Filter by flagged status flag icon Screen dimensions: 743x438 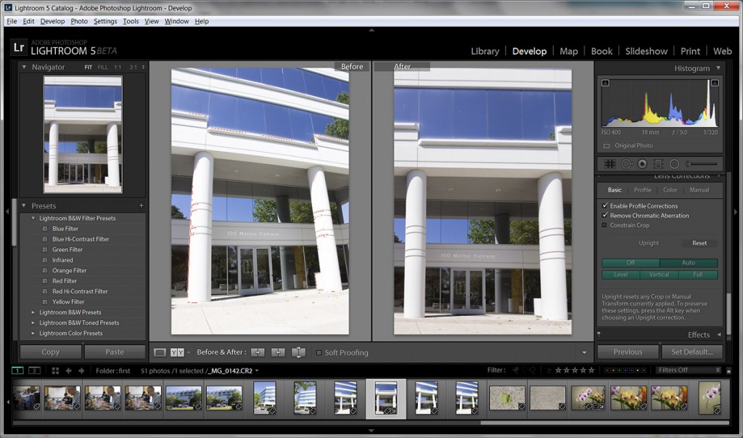(516, 370)
